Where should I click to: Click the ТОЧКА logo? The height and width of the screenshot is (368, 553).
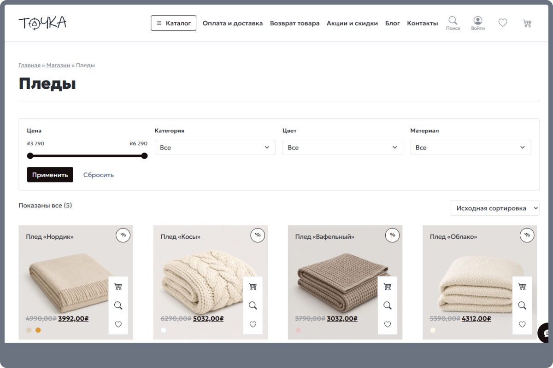(x=42, y=23)
